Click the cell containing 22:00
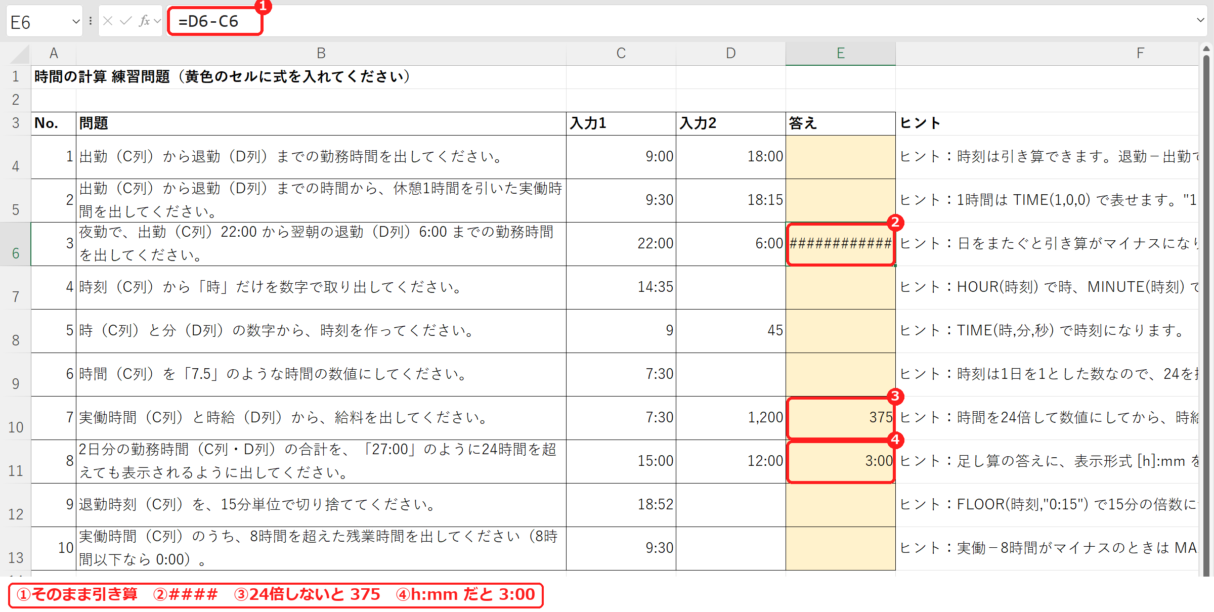The height and width of the screenshot is (612, 1214). [621, 244]
